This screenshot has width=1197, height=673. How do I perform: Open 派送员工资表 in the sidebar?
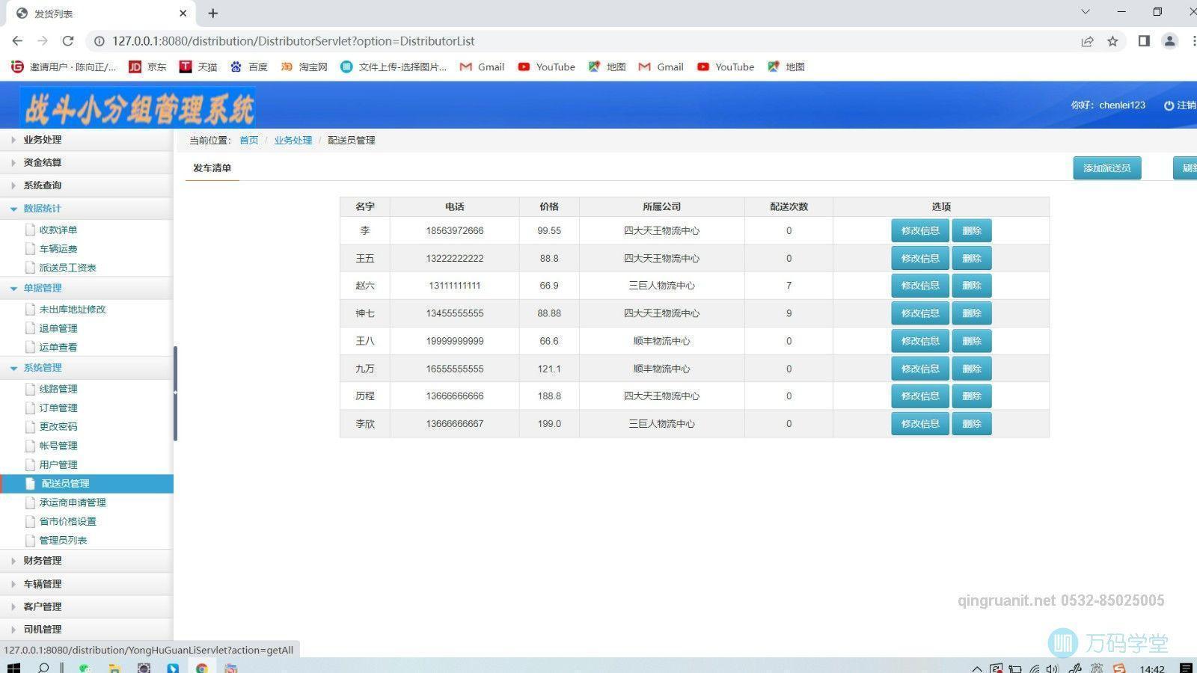[x=67, y=268]
